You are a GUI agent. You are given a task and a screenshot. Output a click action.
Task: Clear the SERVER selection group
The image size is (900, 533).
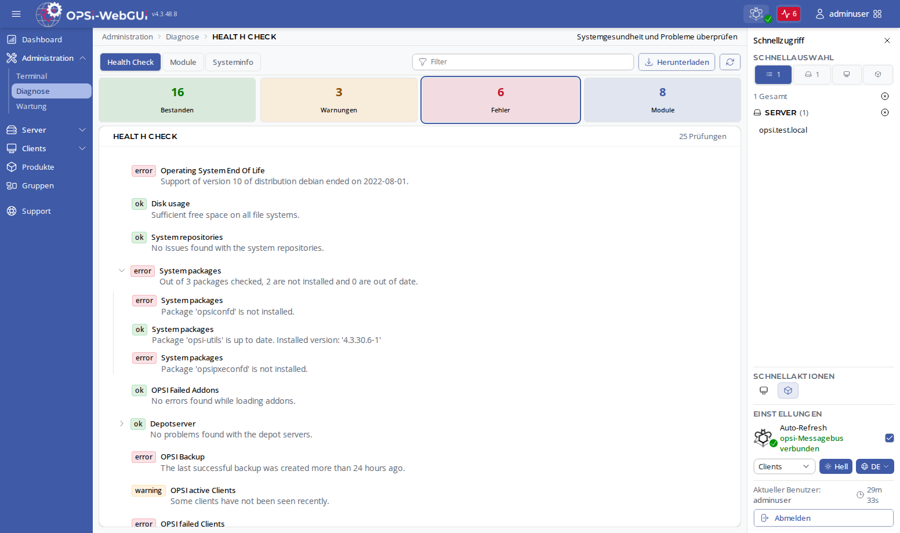pos(885,112)
